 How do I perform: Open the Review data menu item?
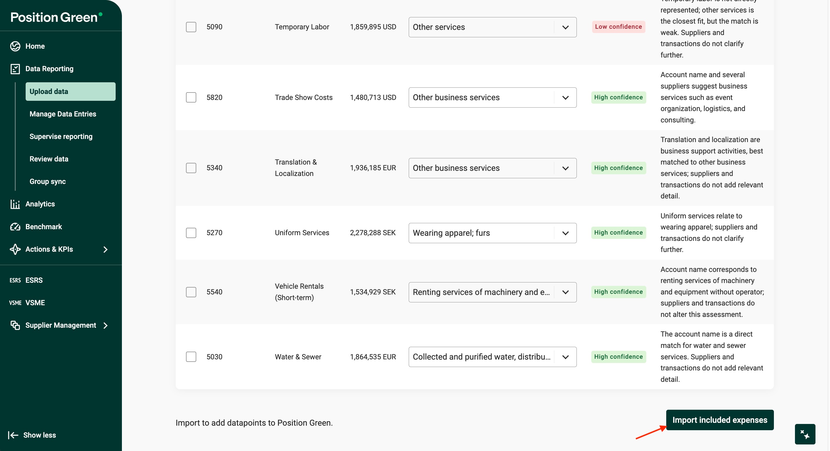click(49, 159)
